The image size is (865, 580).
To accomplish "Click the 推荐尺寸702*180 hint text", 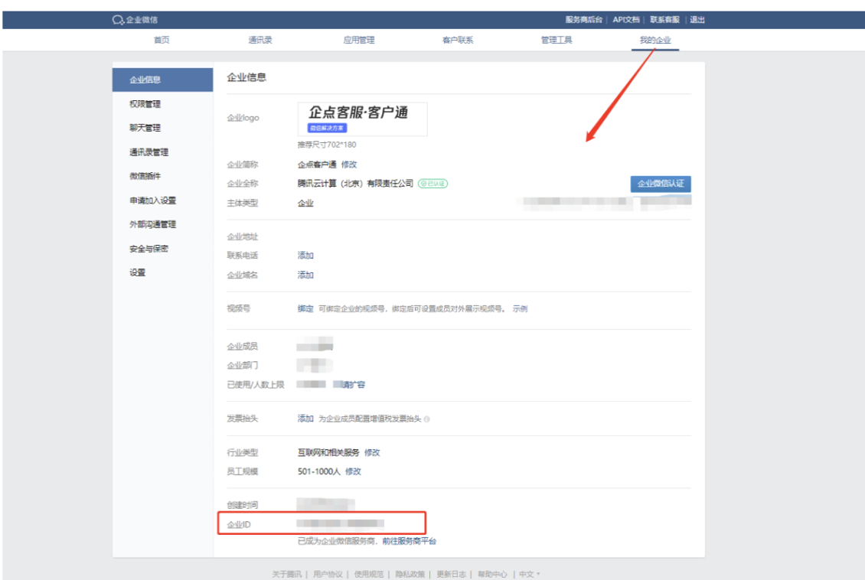I will point(327,145).
